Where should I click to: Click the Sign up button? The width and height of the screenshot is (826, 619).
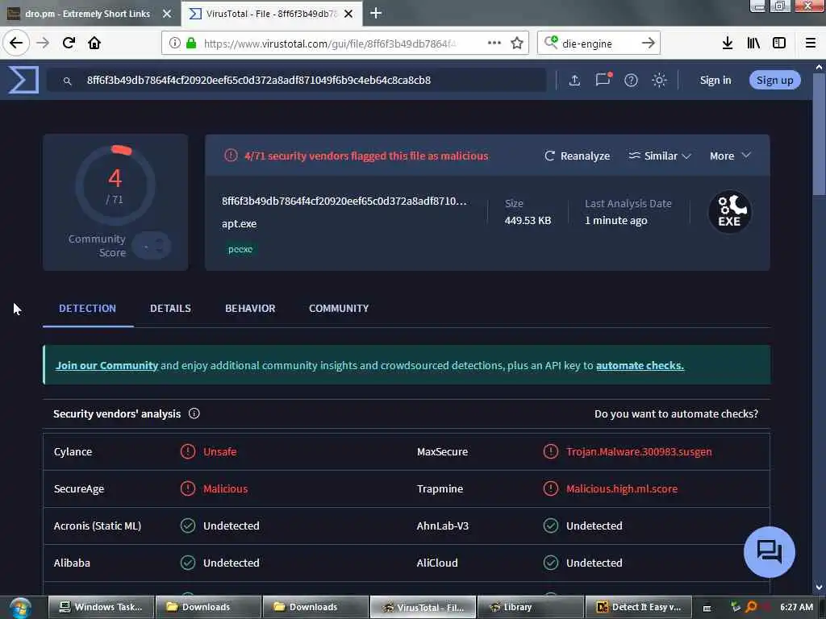(x=774, y=80)
